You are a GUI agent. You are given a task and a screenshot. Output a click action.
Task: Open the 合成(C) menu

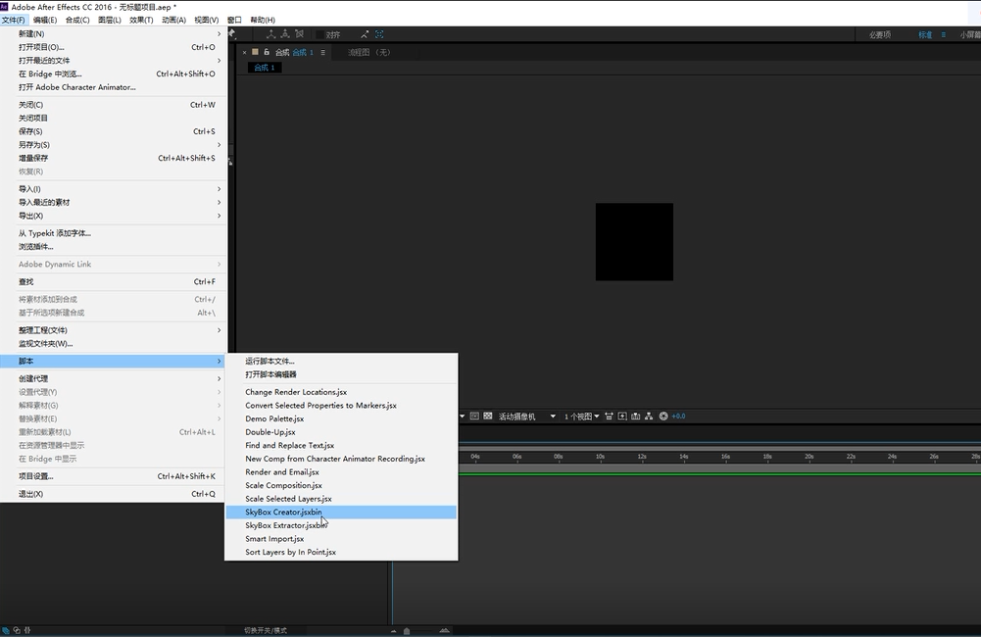coord(77,20)
